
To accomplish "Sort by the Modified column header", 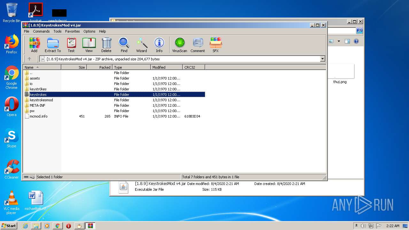I will coord(166,67).
